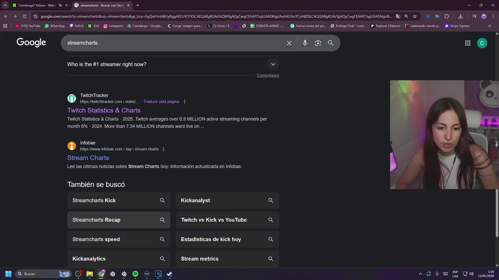Open the Windows Start menu
Image resolution: width=499 pixels, height=280 pixels.
tap(8, 274)
